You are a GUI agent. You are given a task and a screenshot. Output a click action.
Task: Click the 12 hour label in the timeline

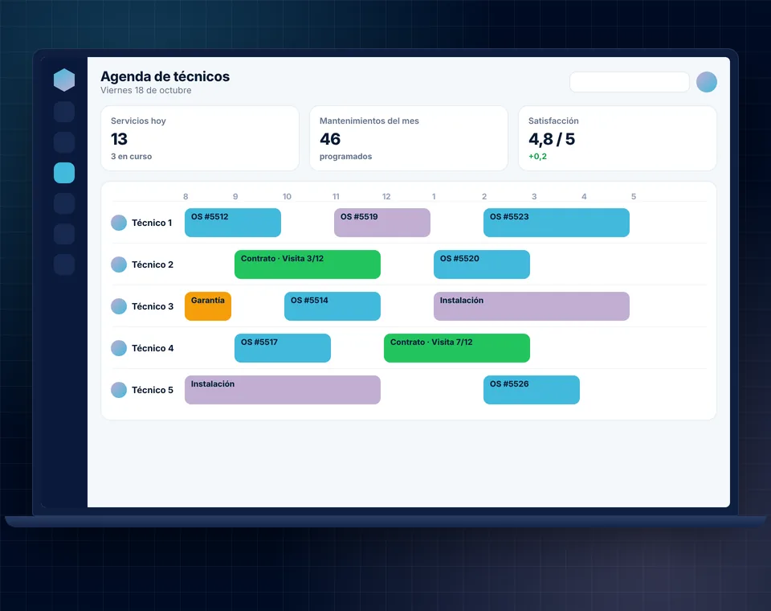pyautogui.click(x=386, y=196)
